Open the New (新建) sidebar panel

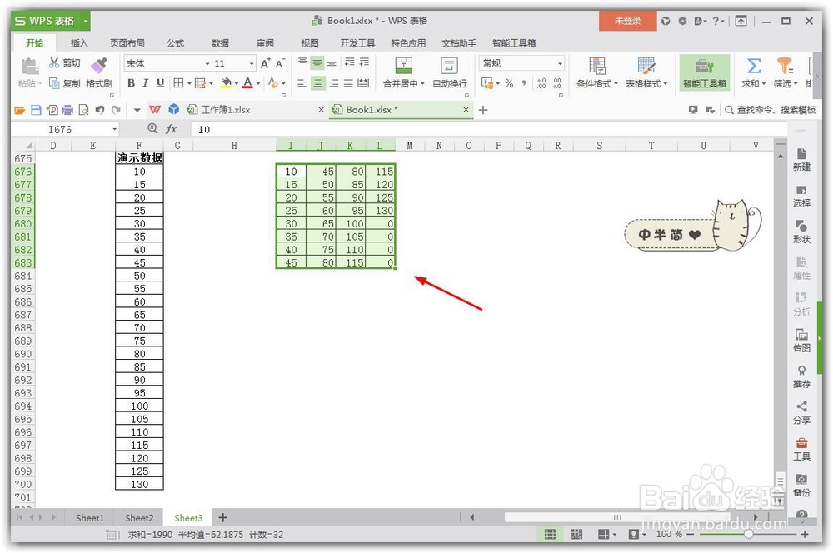801,159
